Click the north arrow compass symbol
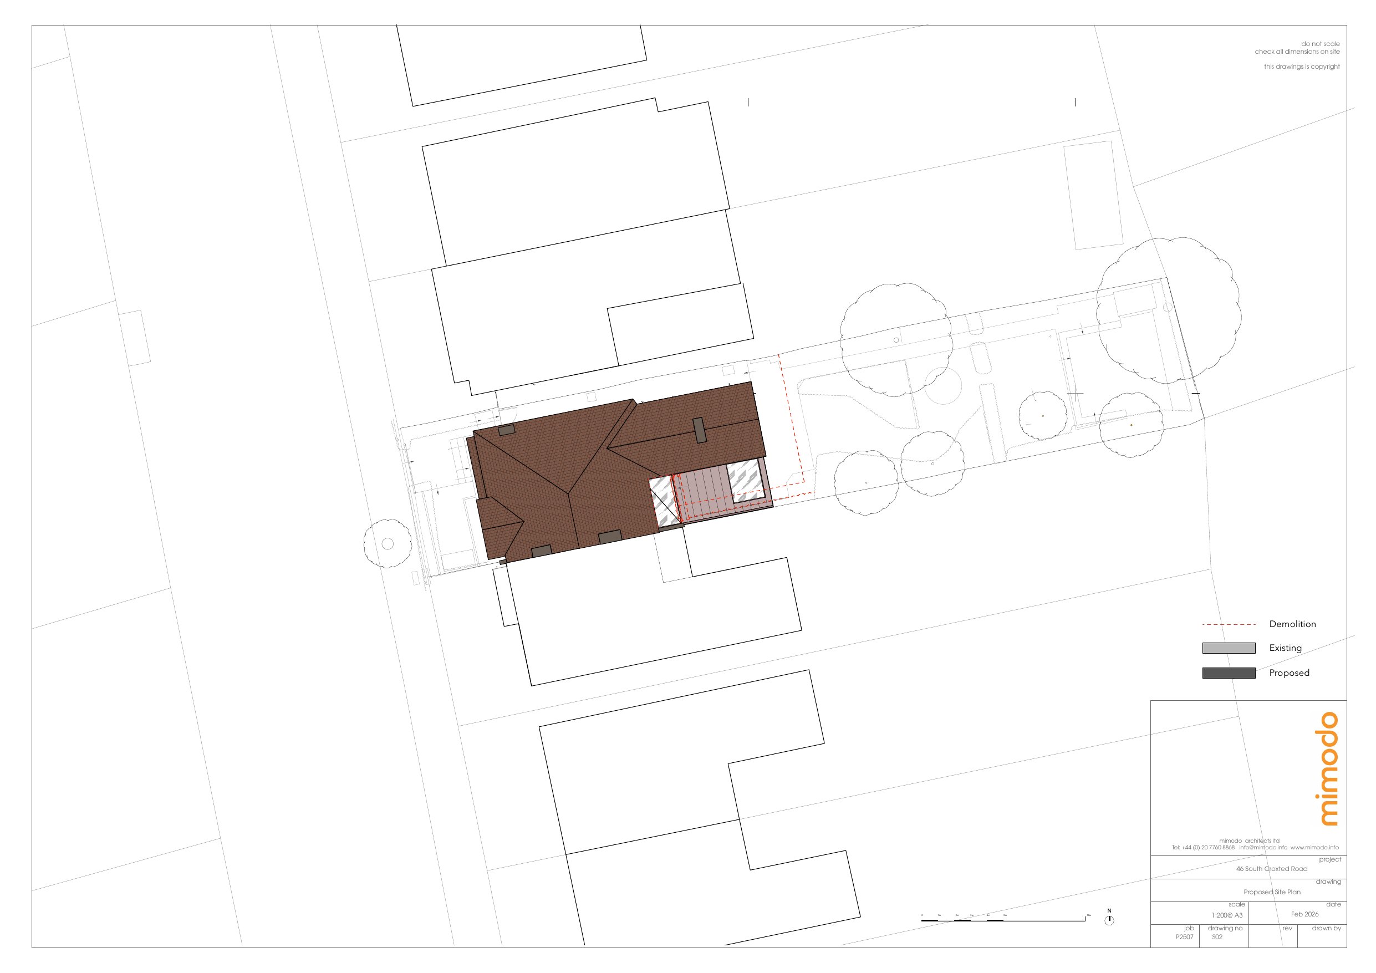Image resolution: width=1376 pixels, height=973 pixels. [x=1109, y=920]
